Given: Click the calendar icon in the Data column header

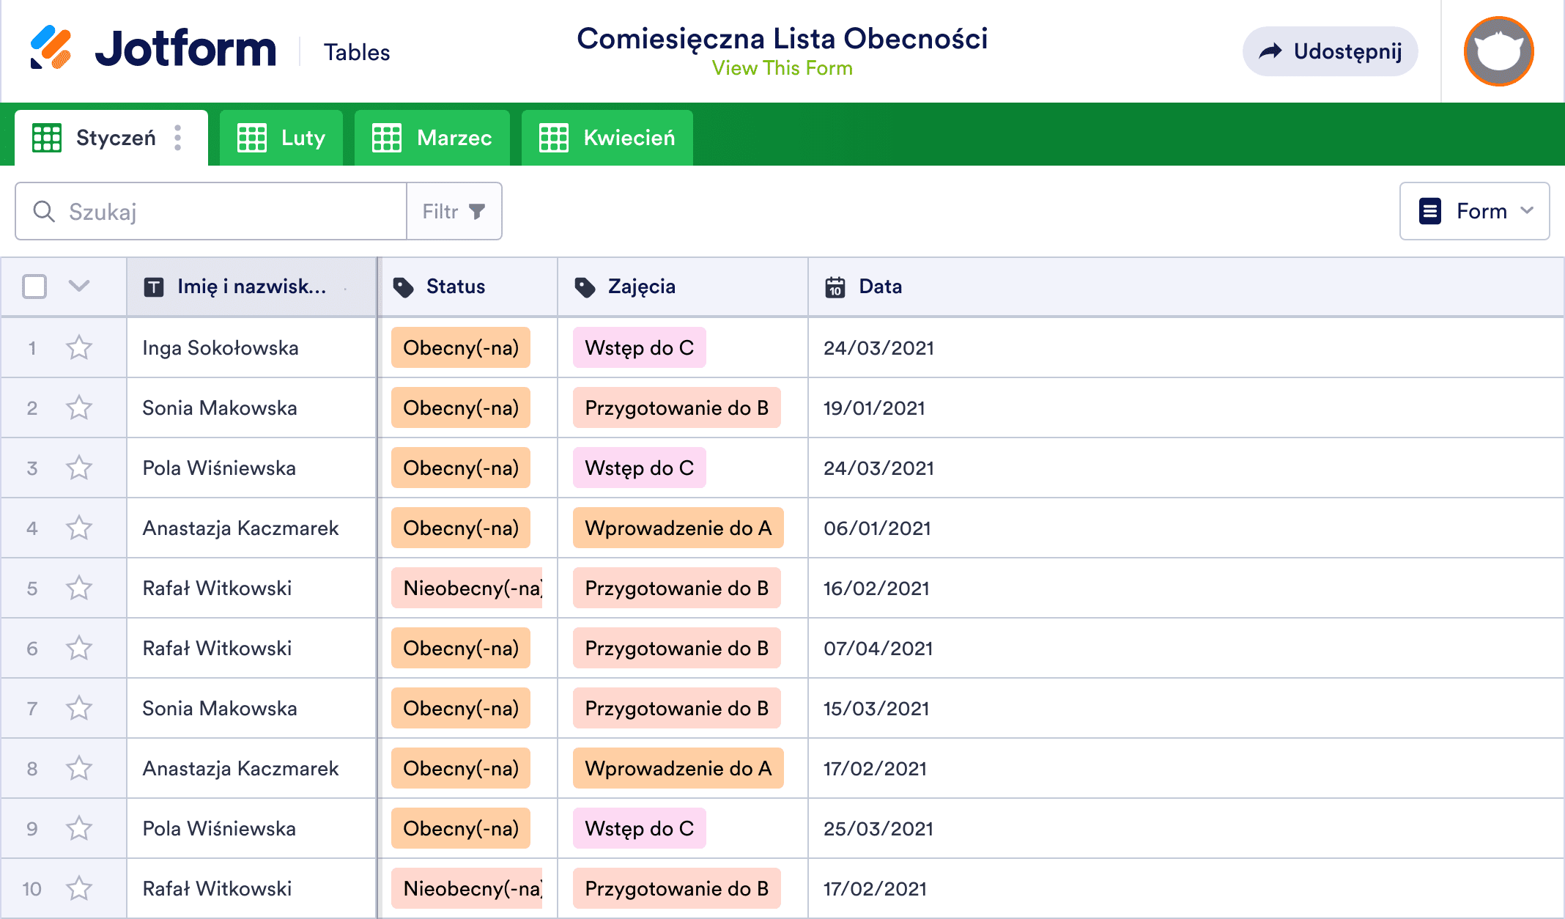Looking at the screenshot, I should (835, 287).
